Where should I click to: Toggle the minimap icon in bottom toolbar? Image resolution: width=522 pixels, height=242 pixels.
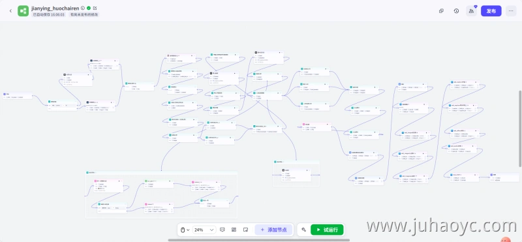point(246,230)
